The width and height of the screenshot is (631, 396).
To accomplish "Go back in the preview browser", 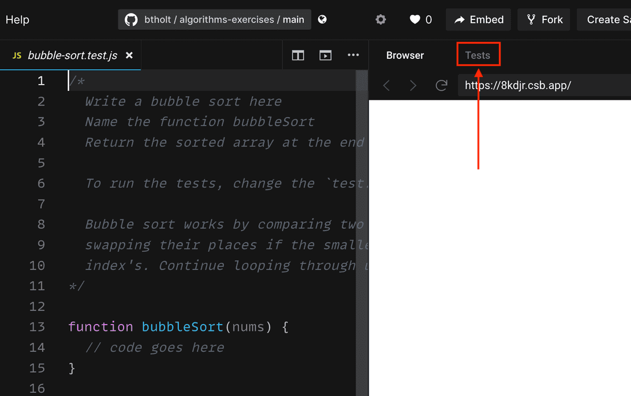I will click(x=386, y=85).
